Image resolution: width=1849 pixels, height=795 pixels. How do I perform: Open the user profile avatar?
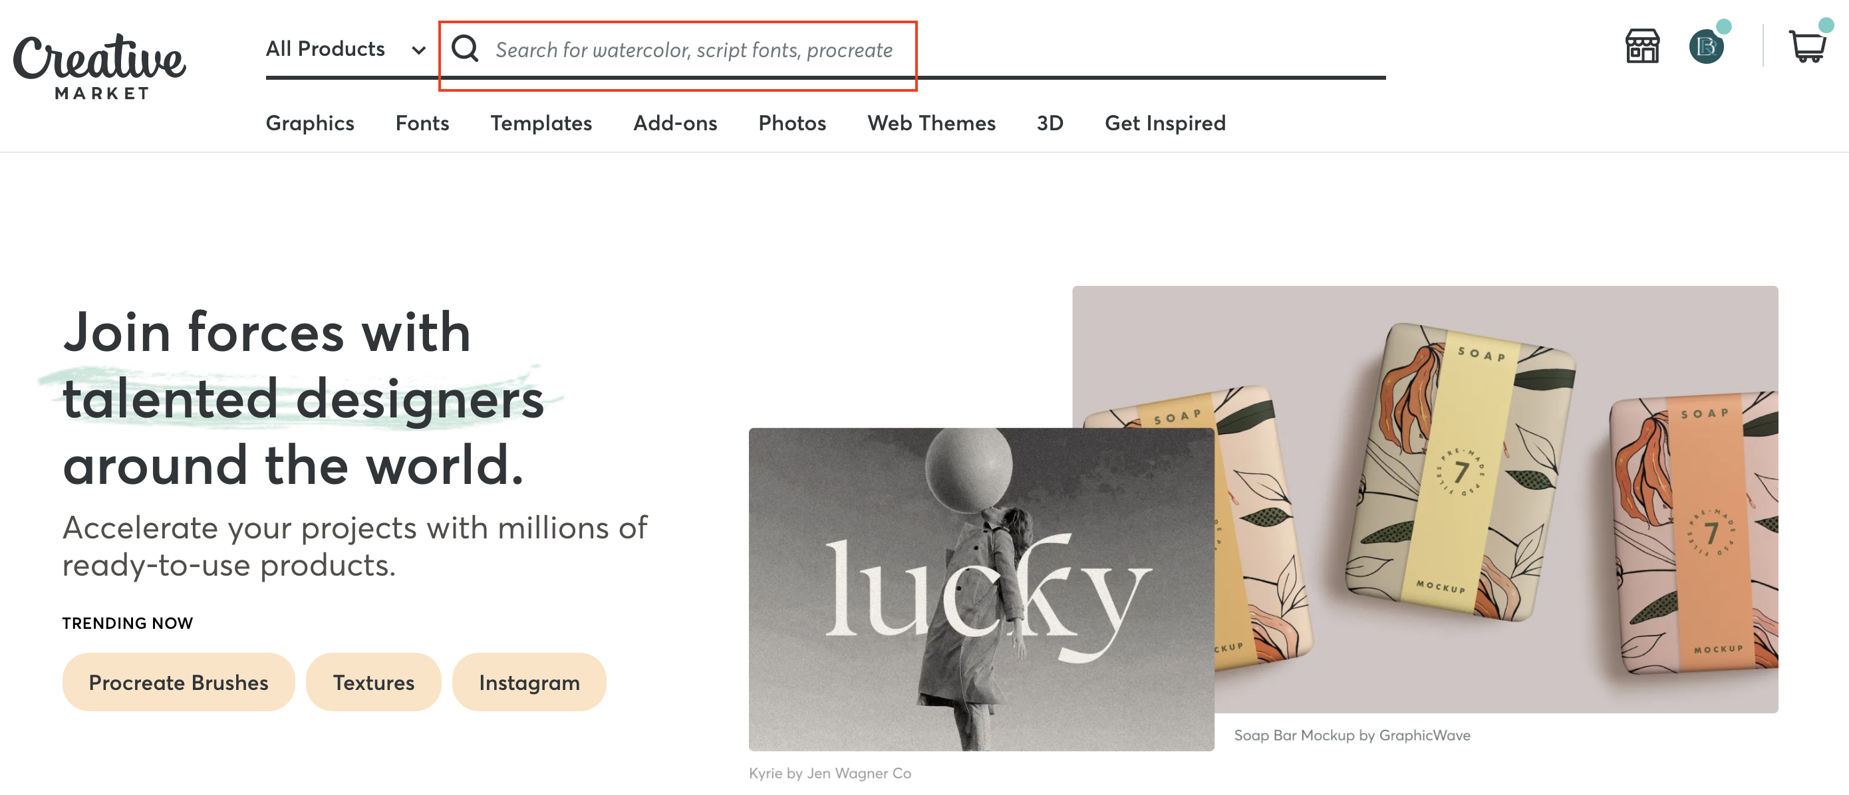click(1706, 47)
